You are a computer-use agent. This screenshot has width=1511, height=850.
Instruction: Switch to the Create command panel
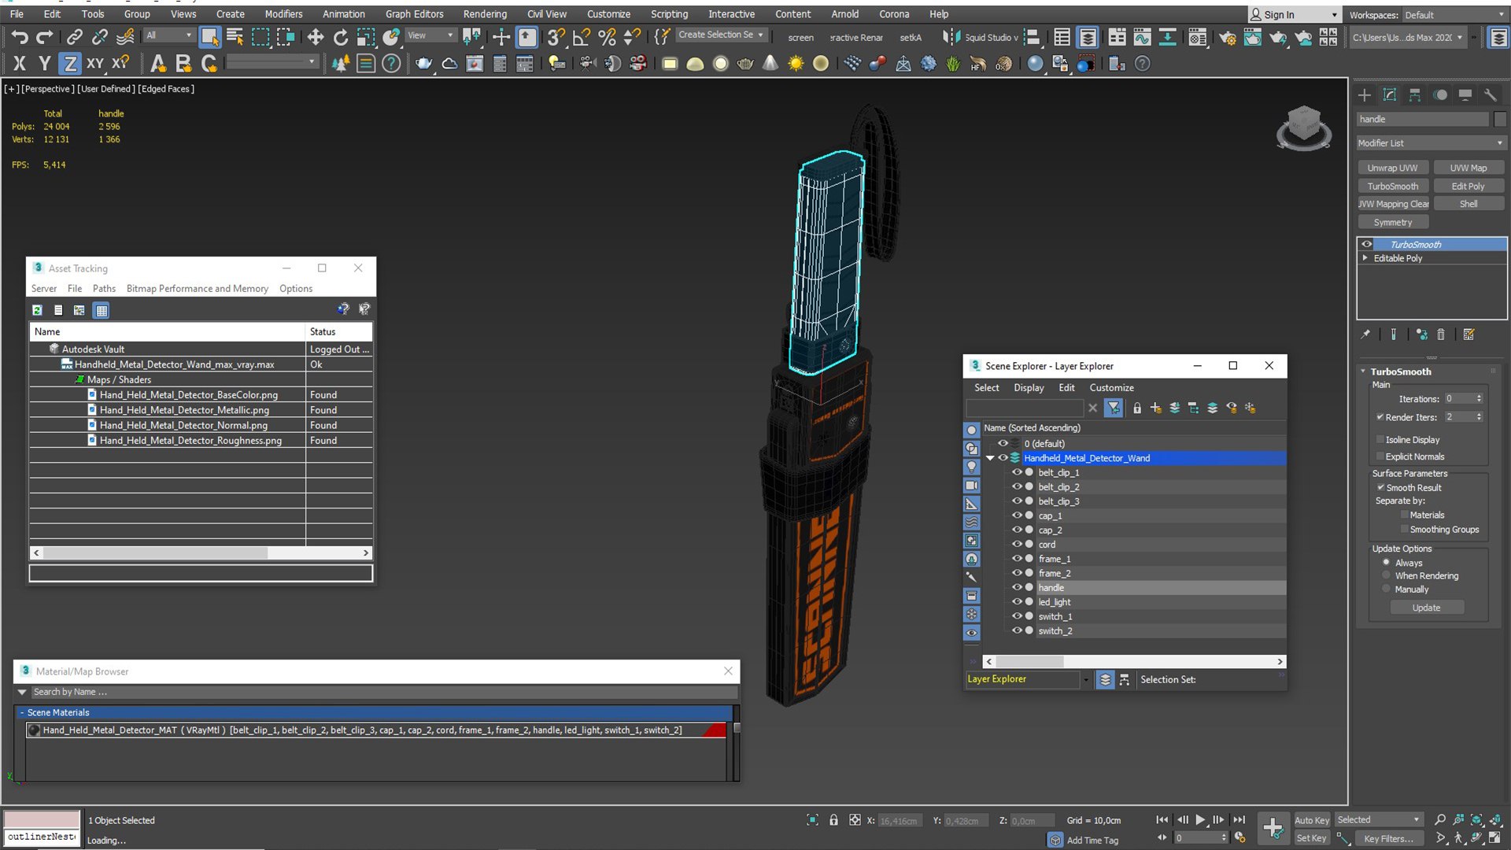pos(1365,95)
